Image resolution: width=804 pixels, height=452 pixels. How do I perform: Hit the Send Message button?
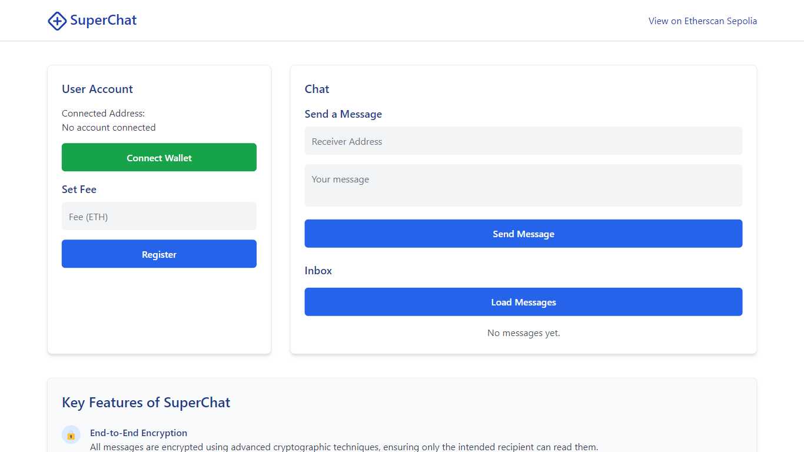[523, 234]
